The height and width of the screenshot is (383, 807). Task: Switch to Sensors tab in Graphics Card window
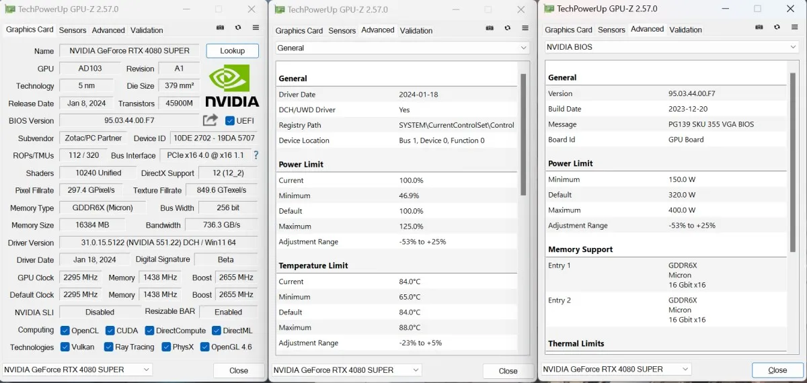coord(73,30)
